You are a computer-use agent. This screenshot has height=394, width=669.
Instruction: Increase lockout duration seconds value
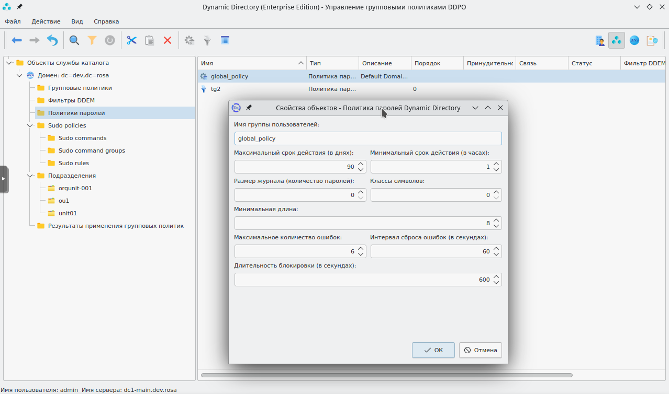pos(497,276)
